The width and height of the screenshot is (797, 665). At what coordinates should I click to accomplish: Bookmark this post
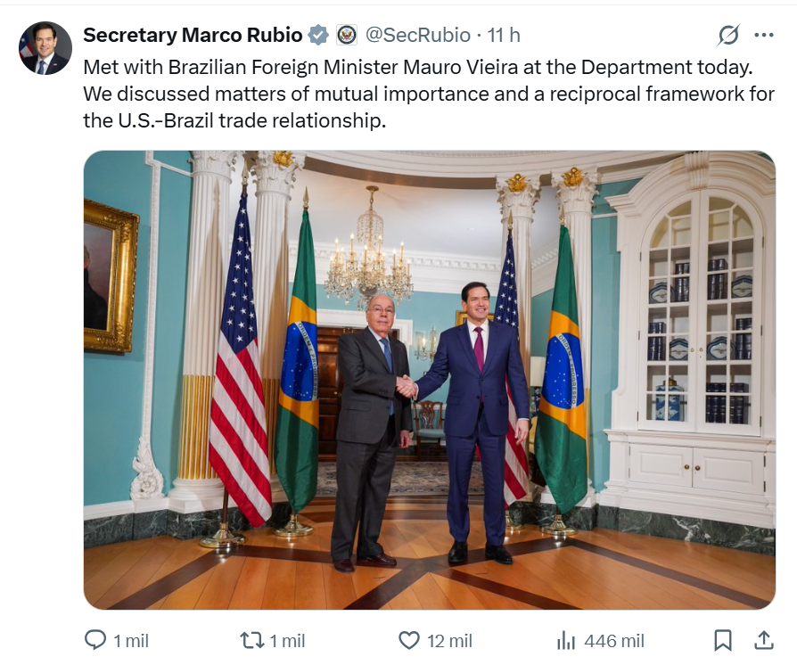click(723, 640)
